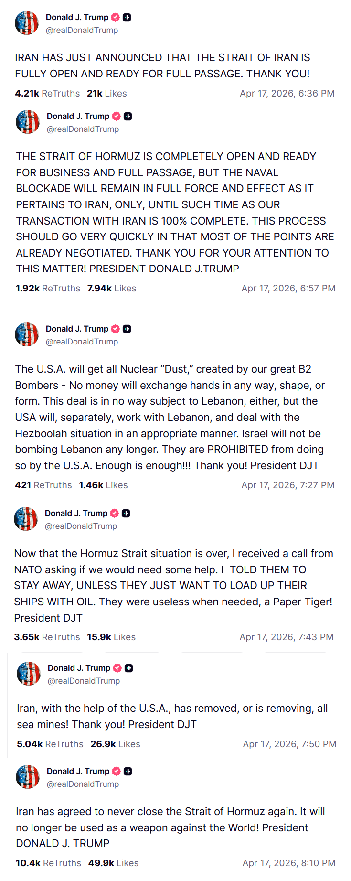Screen dimensions: 351x881
Task: Open 421 ReTruths on Nuclear Dust post
Action: click(x=43, y=485)
